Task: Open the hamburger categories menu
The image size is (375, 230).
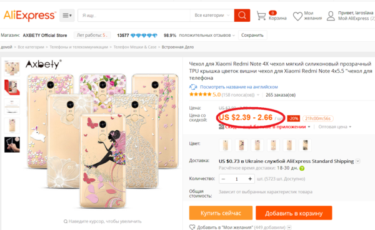Action: click(67, 16)
